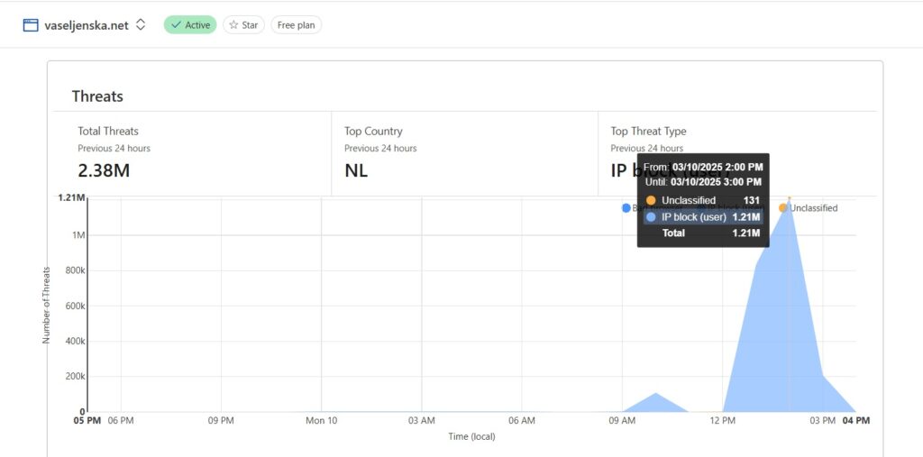The image size is (923, 457).
Task: Click the orange Unclassified dot in tooltip
Action: (651, 200)
